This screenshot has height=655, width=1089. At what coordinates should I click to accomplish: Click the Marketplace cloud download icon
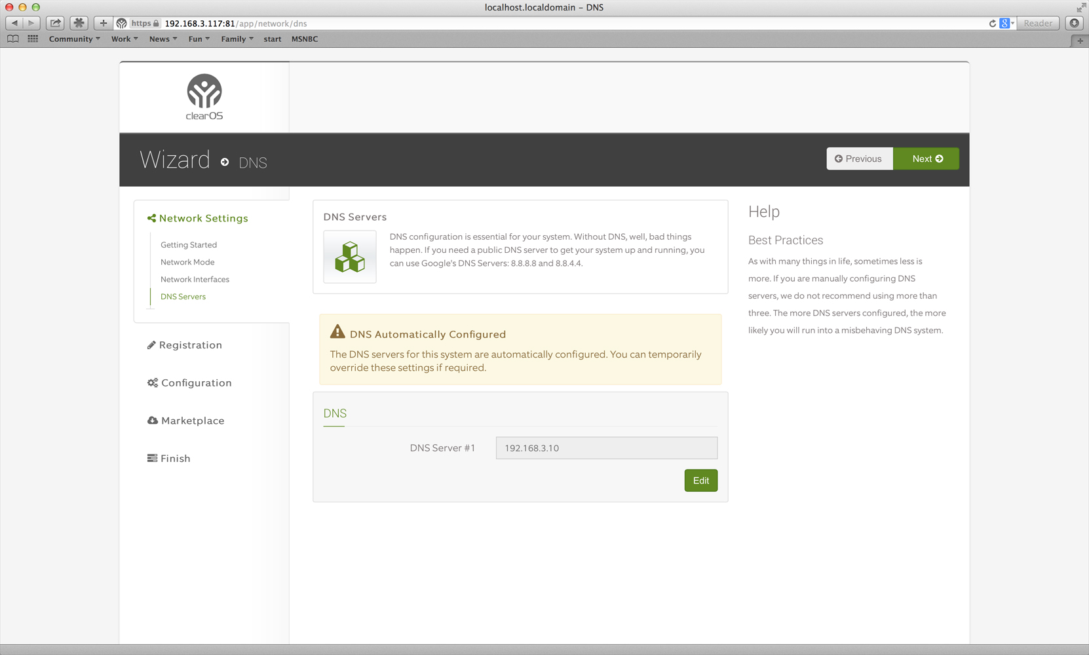(153, 421)
